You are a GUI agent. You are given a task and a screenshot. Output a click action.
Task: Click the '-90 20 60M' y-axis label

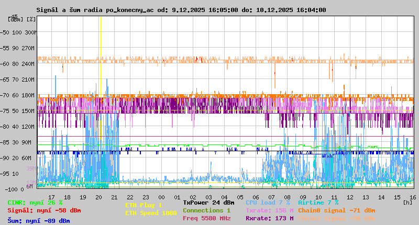point(16,158)
